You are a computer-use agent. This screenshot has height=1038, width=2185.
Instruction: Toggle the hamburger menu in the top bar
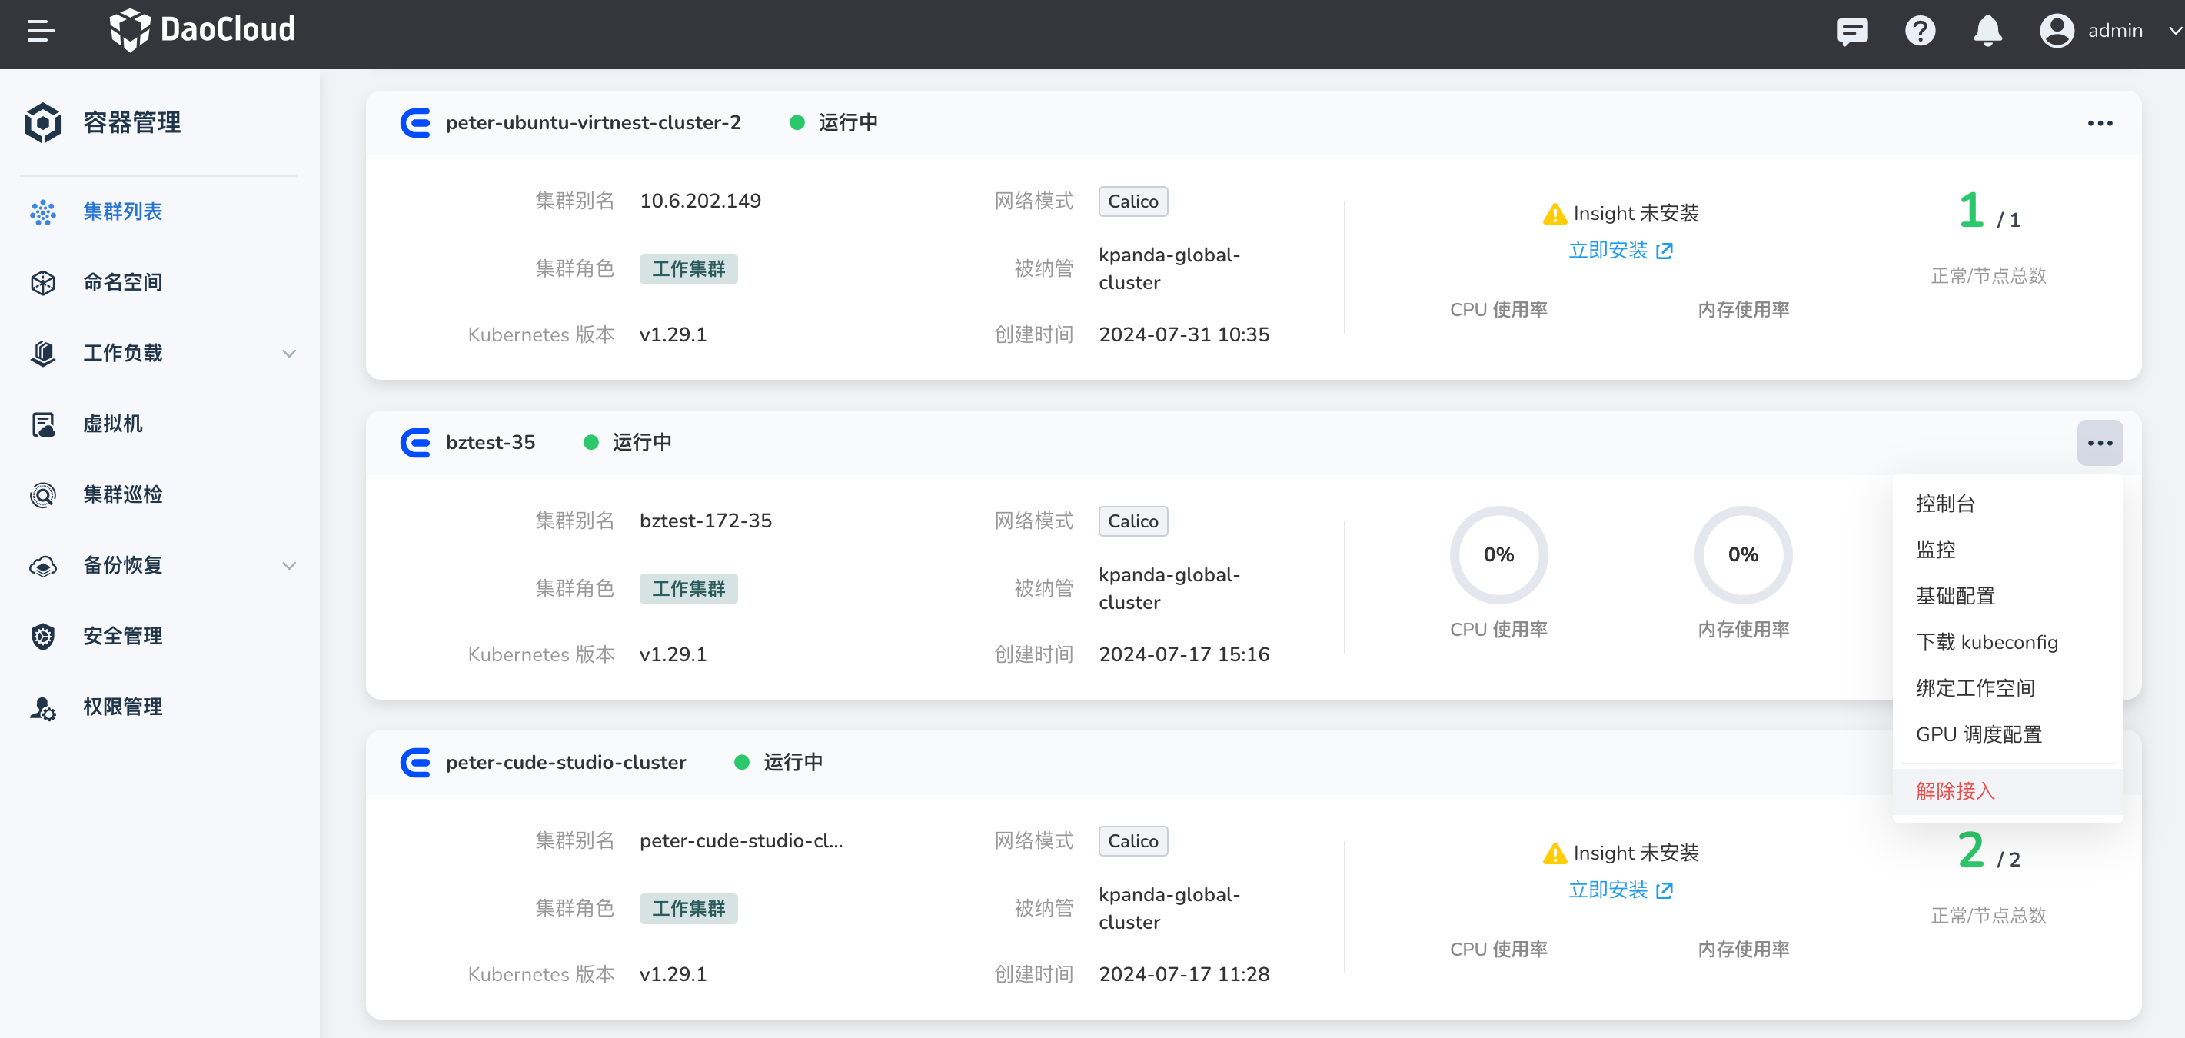click(41, 32)
